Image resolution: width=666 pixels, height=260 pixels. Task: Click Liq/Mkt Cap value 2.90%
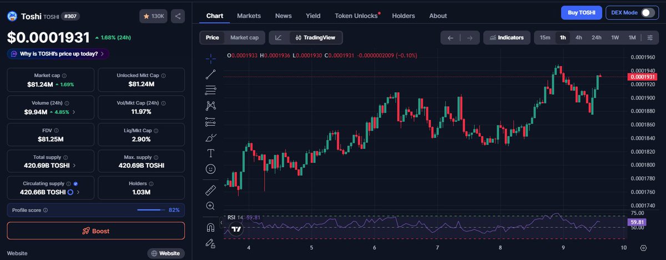(x=141, y=138)
